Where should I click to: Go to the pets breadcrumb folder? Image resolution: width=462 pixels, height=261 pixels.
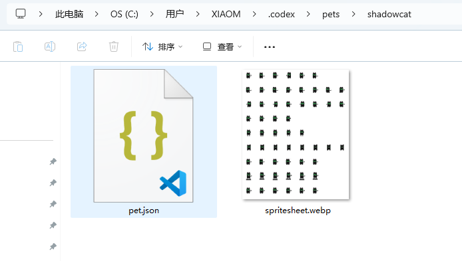pyautogui.click(x=331, y=14)
